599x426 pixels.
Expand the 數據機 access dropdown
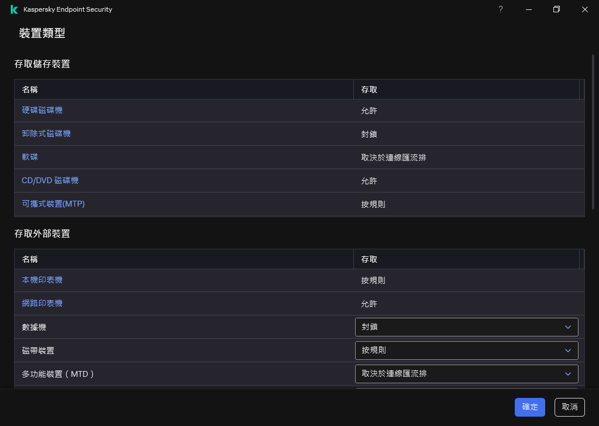pyautogui.click(x=466, y=327)
